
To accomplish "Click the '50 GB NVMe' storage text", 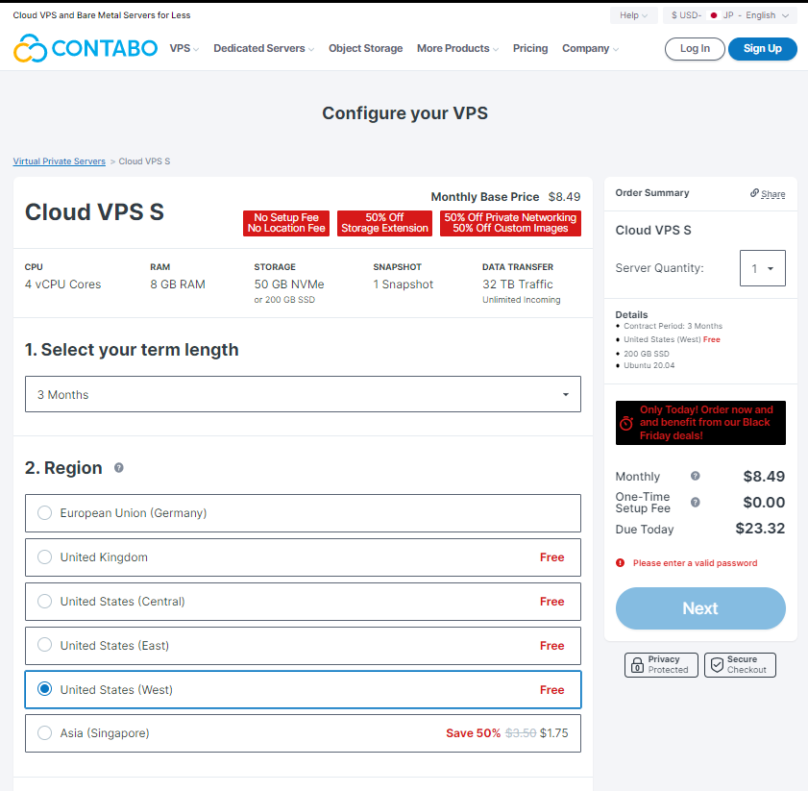I will 289,284.
